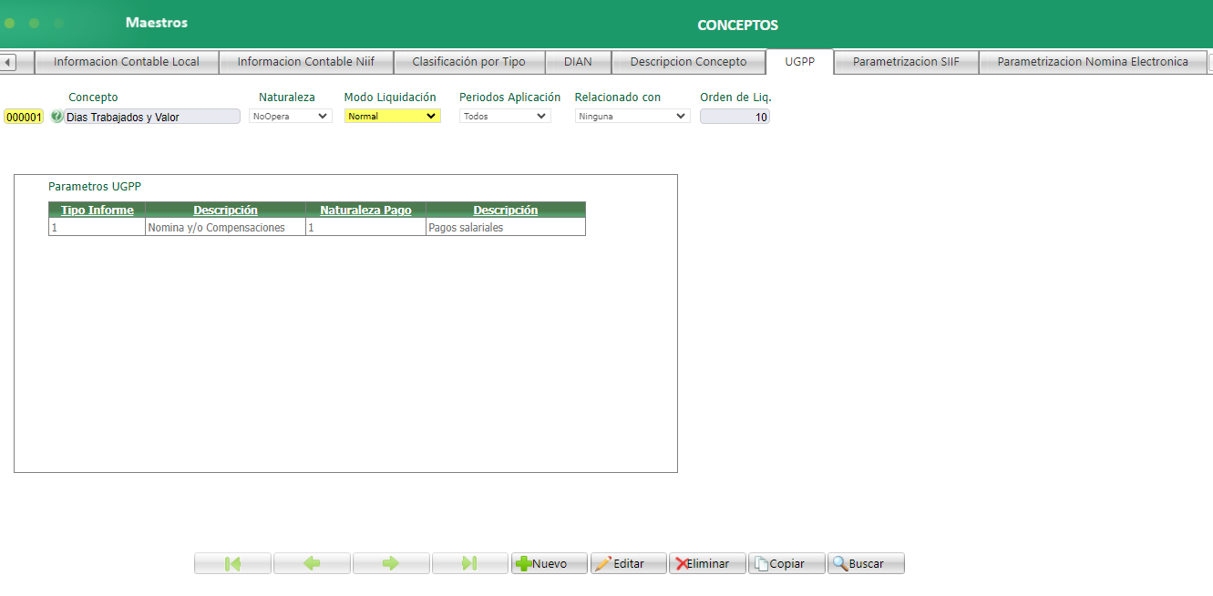1213x596 pixels.
Task: Open search with Buscar button
Action: tap(866, 563)
